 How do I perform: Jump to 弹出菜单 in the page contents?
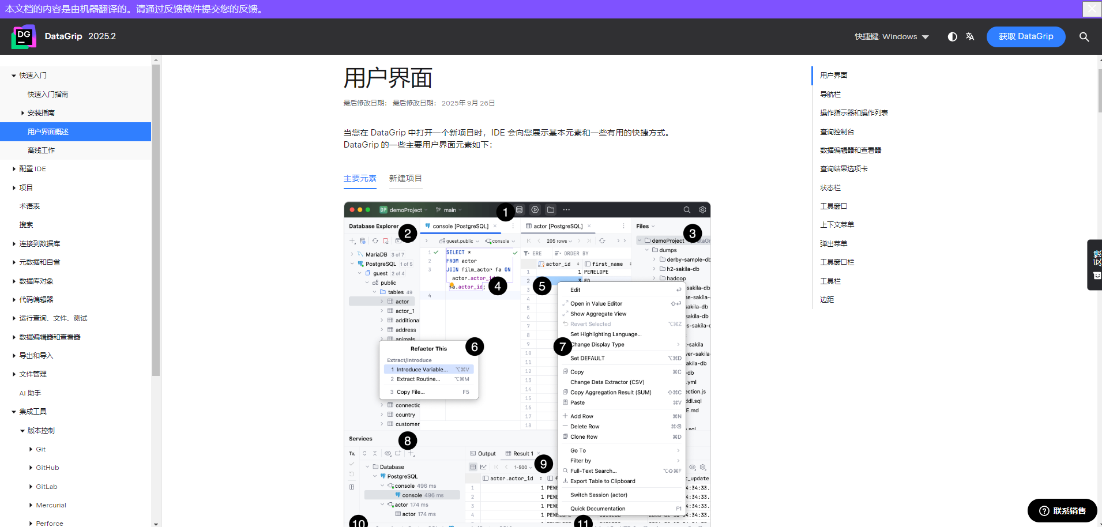click(x=833, y=244)
